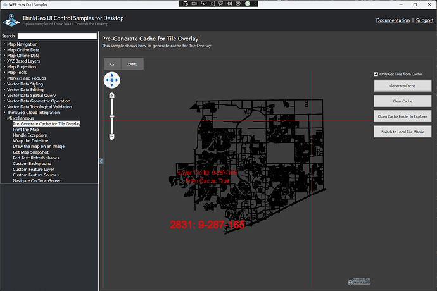Expand the ThinkGeo Cloud Integration node
Screen dimensions: 437x291
(x=4, y=112)
